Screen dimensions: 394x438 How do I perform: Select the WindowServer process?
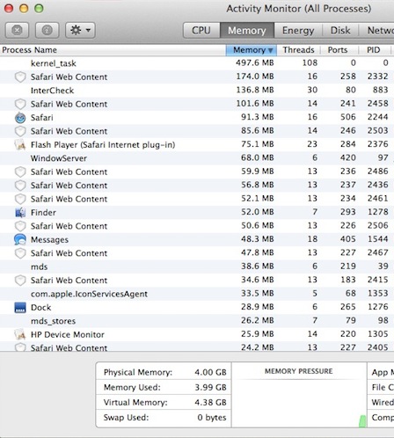197,158
